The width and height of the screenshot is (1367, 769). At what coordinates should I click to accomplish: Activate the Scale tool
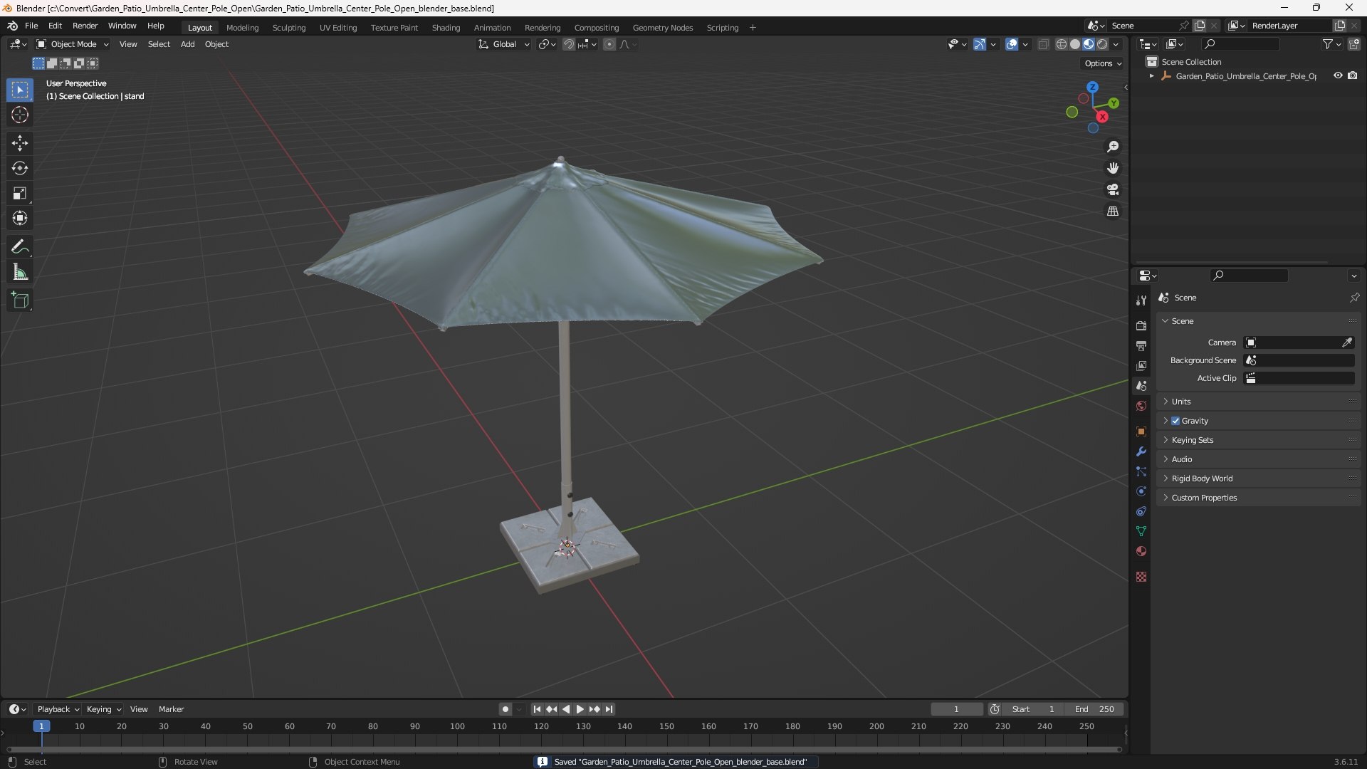click(20, 193)
